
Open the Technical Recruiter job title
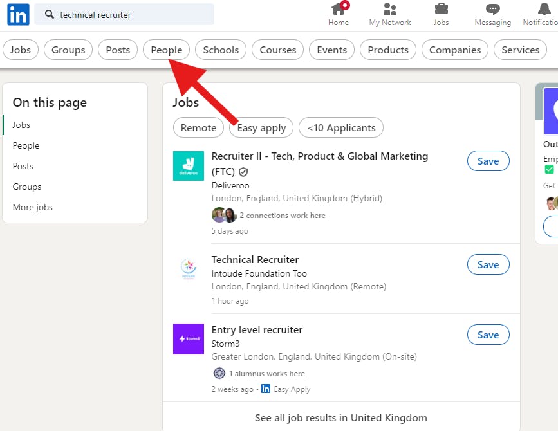255,260
